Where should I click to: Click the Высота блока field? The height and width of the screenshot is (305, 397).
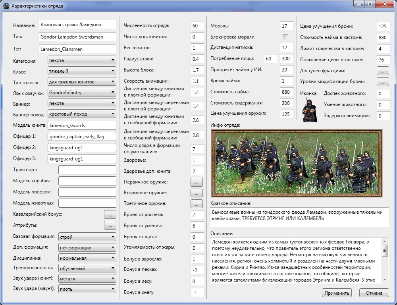[197, 70]
